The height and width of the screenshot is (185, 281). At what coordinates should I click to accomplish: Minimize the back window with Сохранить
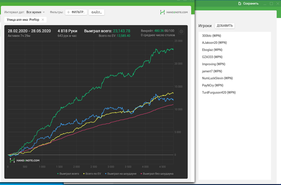click(x=265, y=4)
